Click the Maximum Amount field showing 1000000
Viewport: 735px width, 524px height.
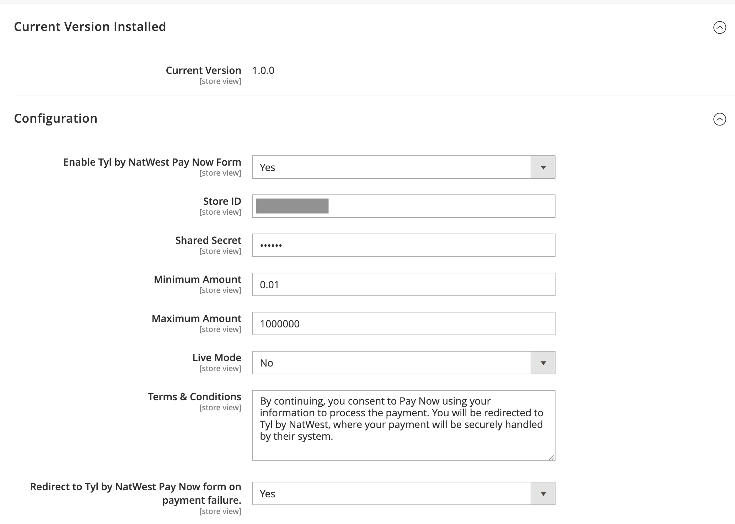pyautogui.click(x=403, y=324)
